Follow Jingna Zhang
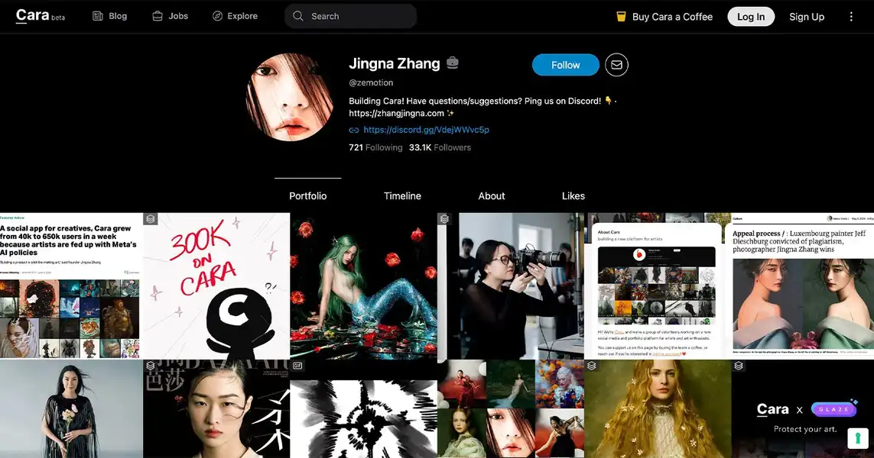Image resolution: width=874 pixels, height=458 pixels. (566, 65)
